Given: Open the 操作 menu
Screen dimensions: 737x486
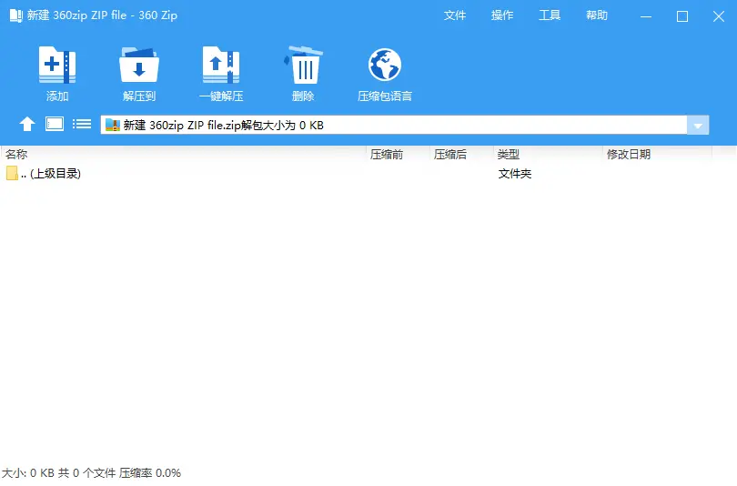Looking at the screenshot, I should (502, 15).
